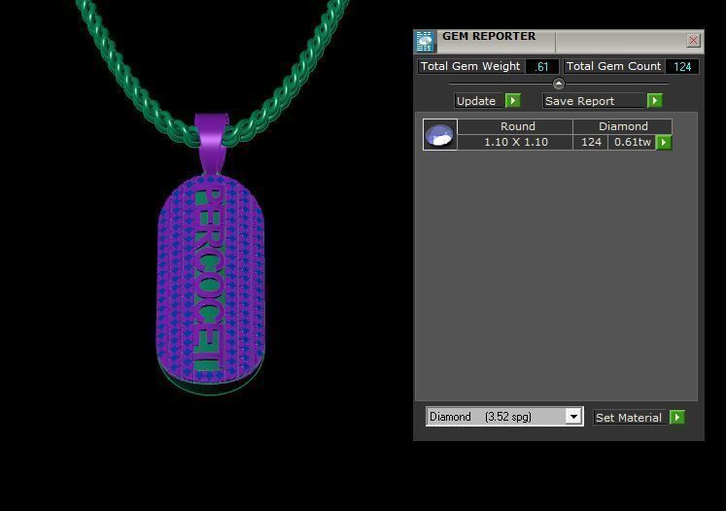Click the Update button label
The image size is (726, 511).
[x=476, y=101]
